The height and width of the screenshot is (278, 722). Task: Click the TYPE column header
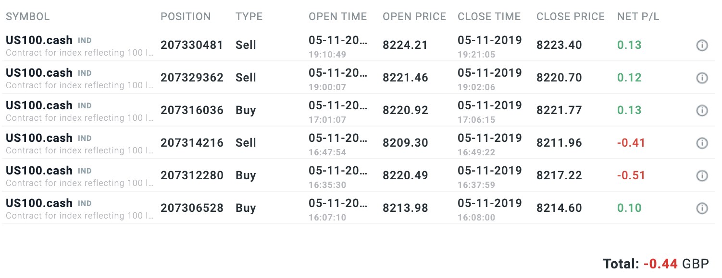(249, 17)
